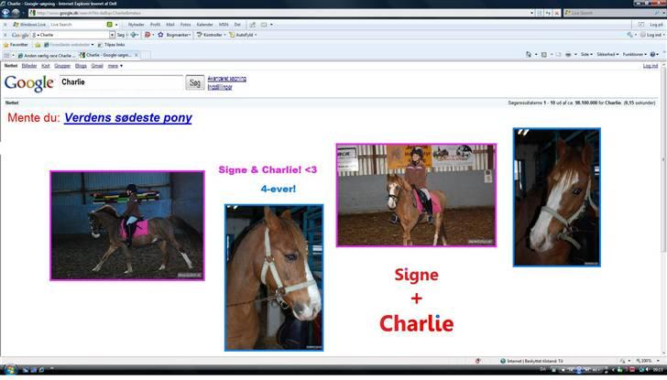Open the Autofyld dropdown in the Google Toolbar
The height and width of the screenshot is (380, 667).
pos(244,35)
